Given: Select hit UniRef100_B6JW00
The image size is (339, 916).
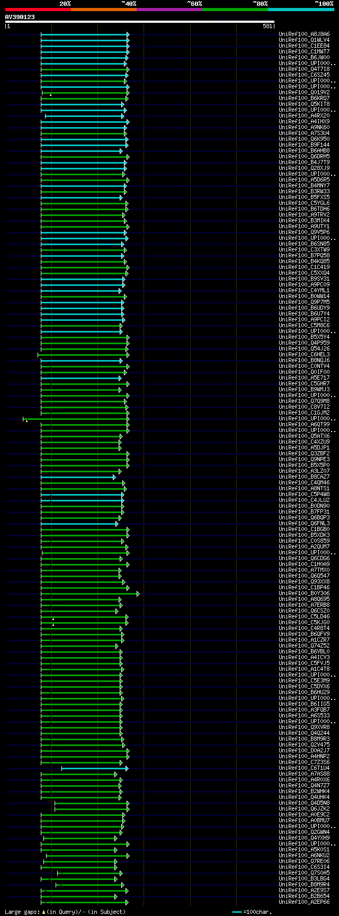Looking at the screenshot, I should point(304,58).
